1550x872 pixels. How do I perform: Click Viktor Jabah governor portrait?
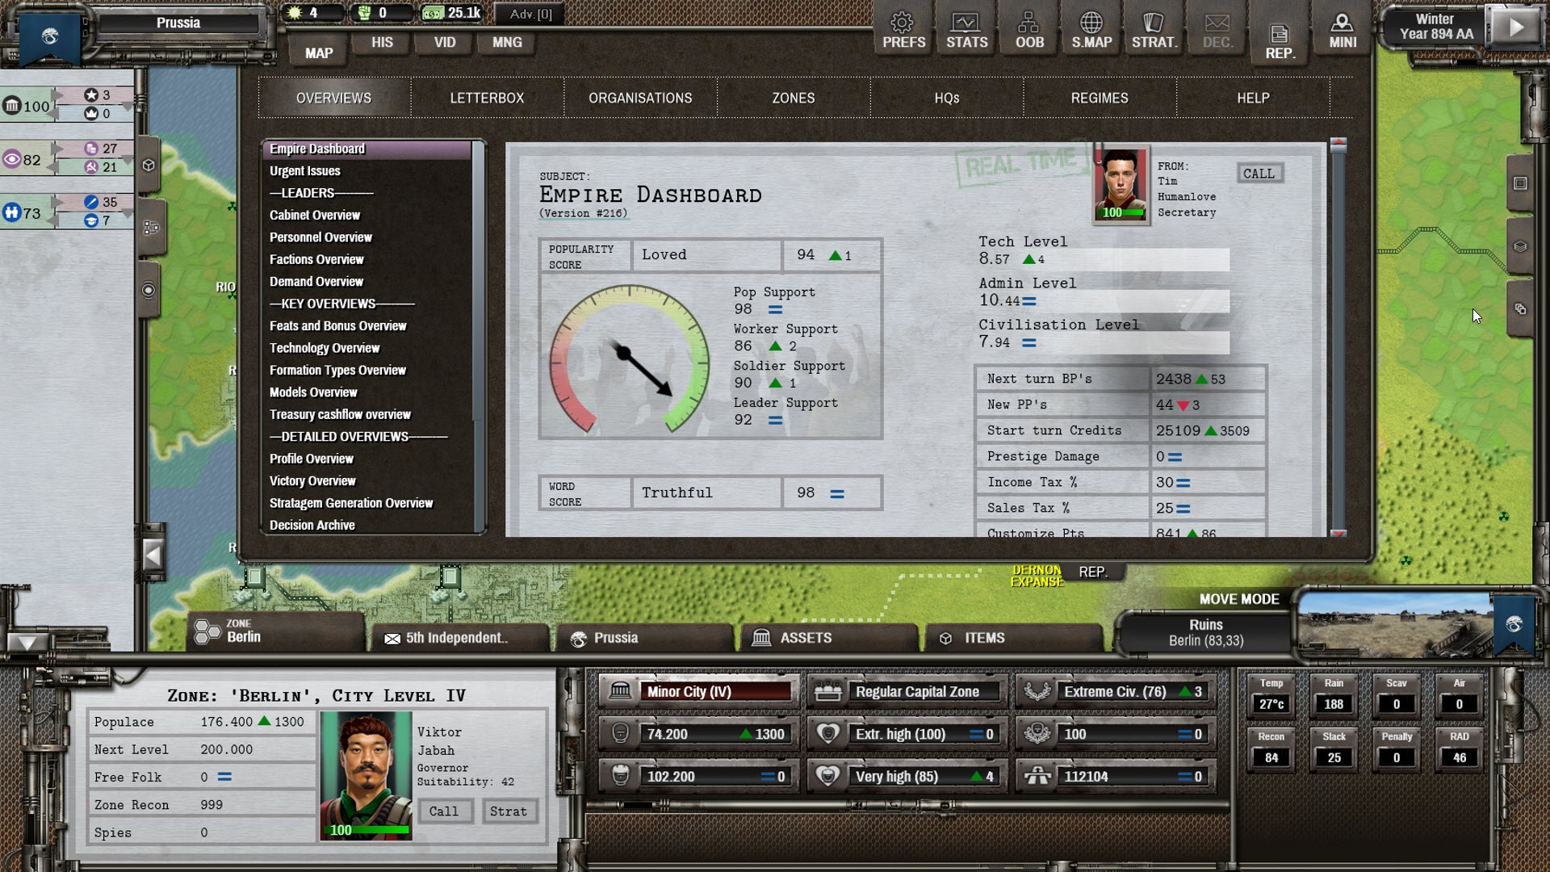tap(366, 776)
